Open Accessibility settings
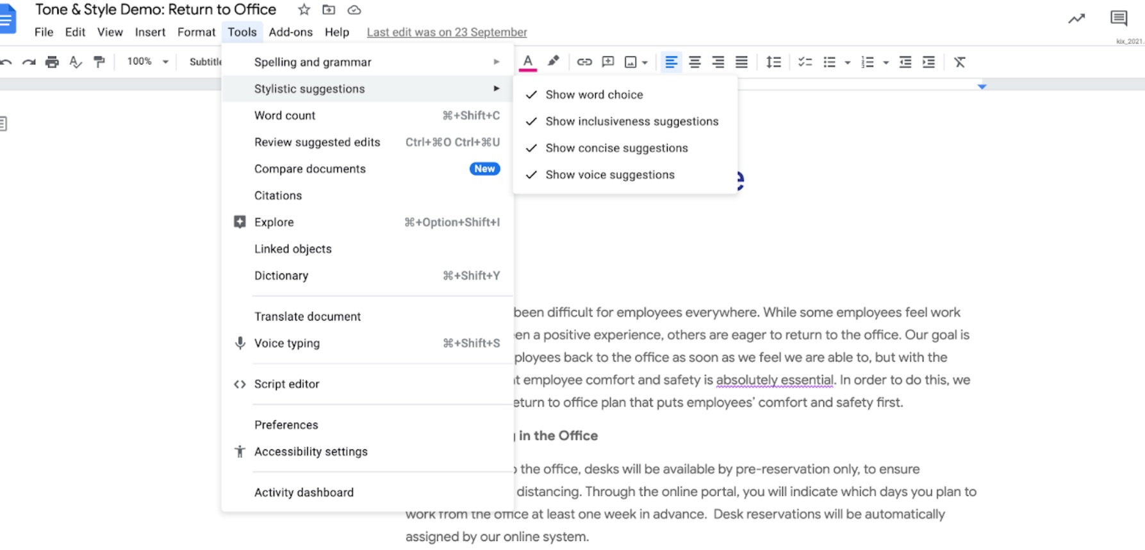 point(367,452)
